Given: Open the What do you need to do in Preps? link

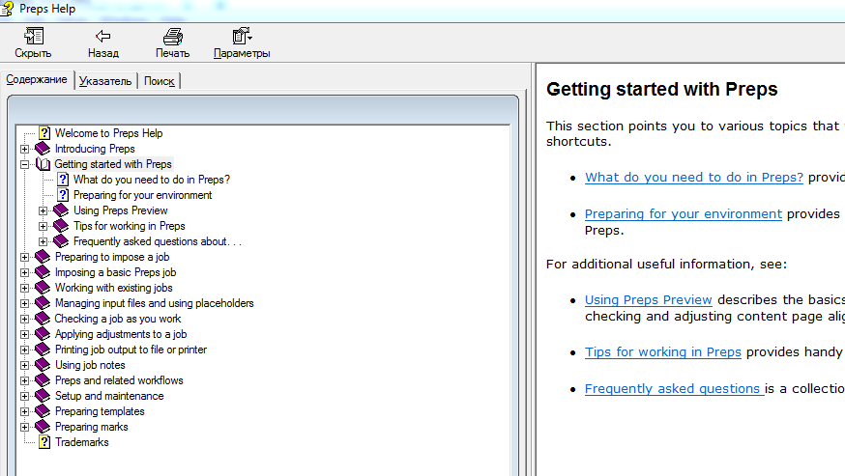Looking at the screenshot, I should (694, 177).
